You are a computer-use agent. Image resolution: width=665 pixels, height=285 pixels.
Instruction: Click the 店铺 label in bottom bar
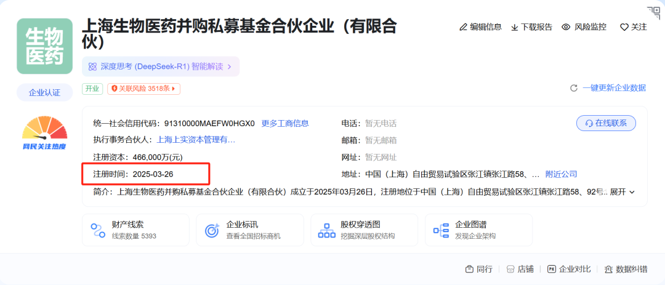(x=526, y=270)
